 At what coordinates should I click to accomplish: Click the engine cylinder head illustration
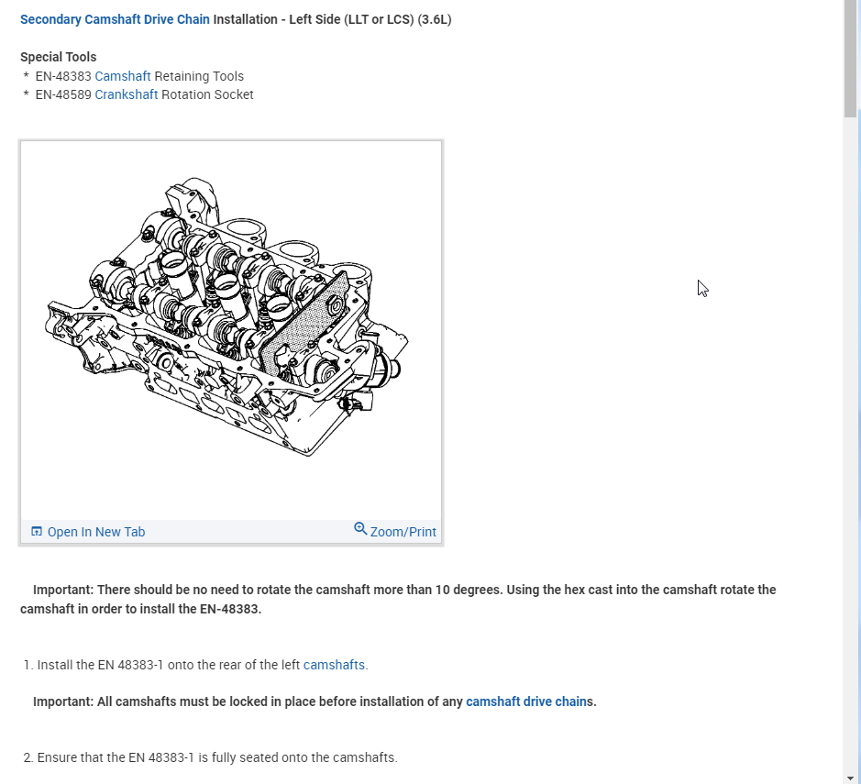(x=226, y=316)
